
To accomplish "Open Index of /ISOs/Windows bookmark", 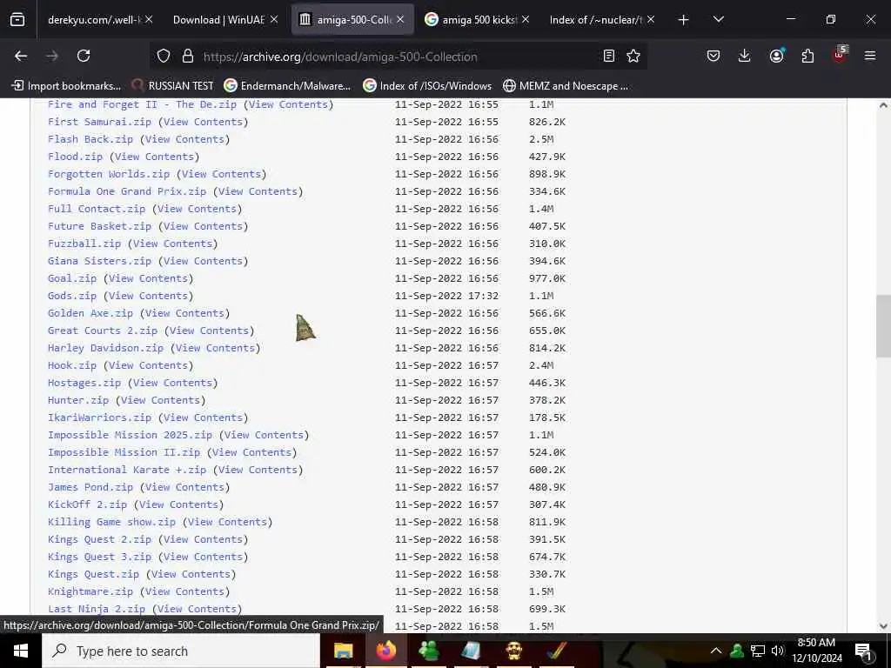I will tap(427, 86).
